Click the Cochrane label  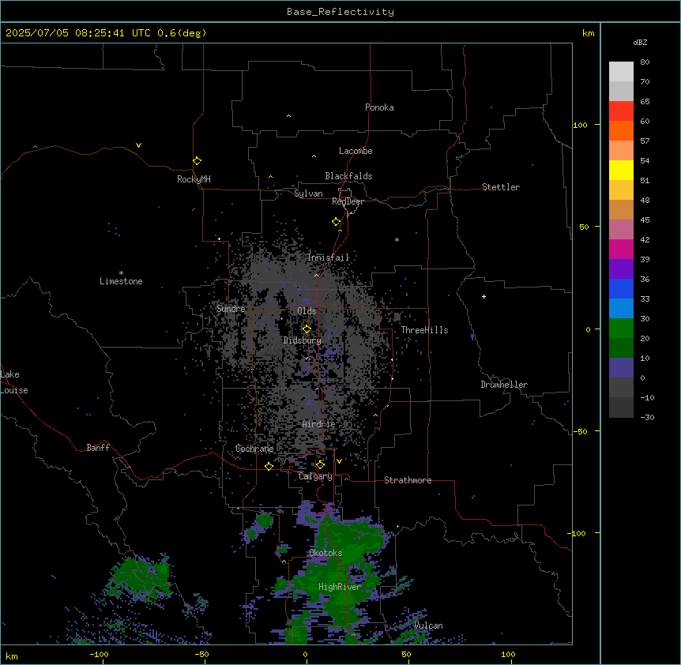pyautogui.click(x=254, y=449)
